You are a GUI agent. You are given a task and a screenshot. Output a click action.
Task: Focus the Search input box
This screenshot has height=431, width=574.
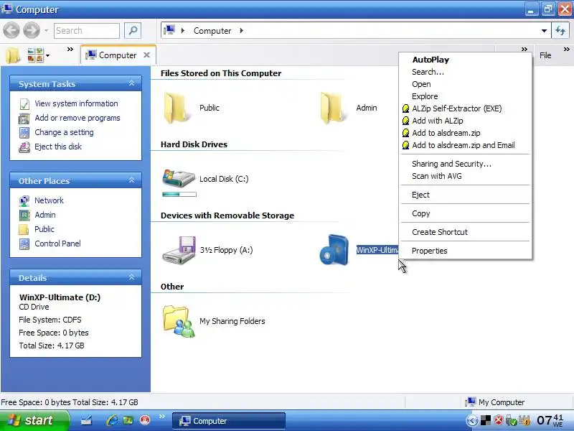pyautogui.click(x=87, y=30)
